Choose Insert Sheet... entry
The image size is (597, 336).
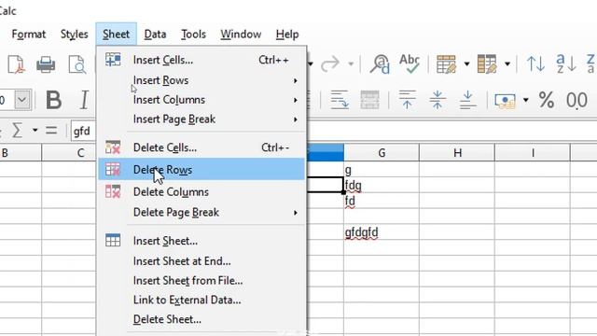click(201, 241)
